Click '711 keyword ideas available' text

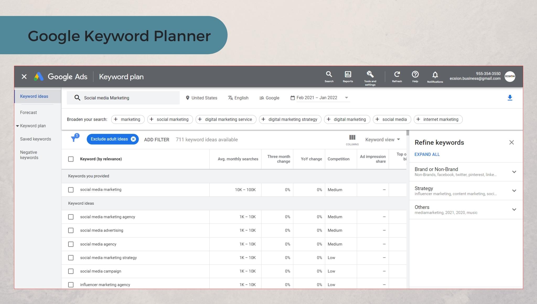click(x=207, y=140)
